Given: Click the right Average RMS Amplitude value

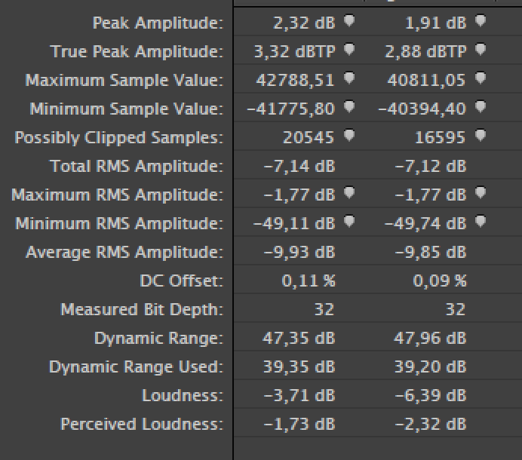Looking at the screenshot, I should tap(429, 252).
